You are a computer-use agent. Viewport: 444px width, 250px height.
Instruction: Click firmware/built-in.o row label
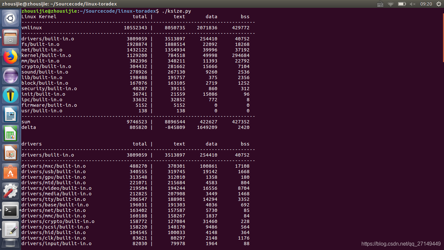tap(49, 105)
